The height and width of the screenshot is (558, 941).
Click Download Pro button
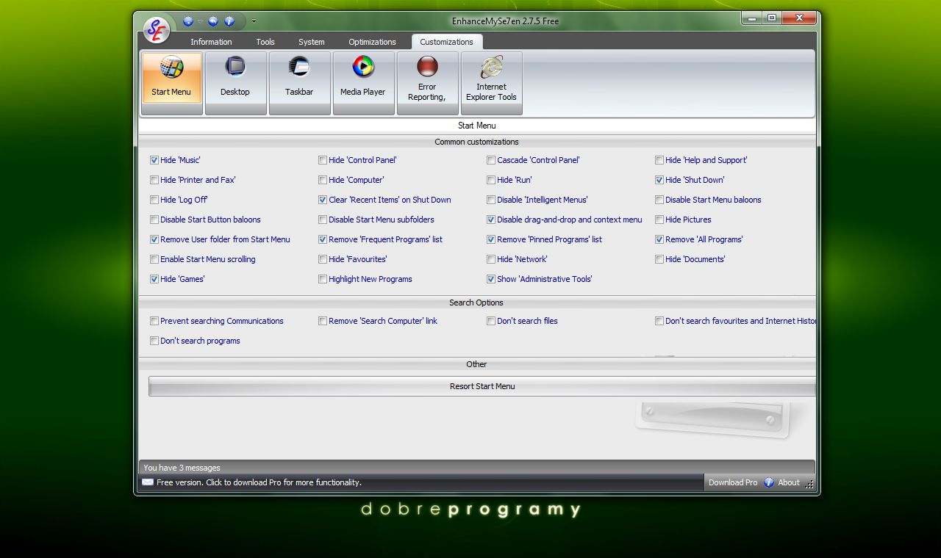point(733,482)
